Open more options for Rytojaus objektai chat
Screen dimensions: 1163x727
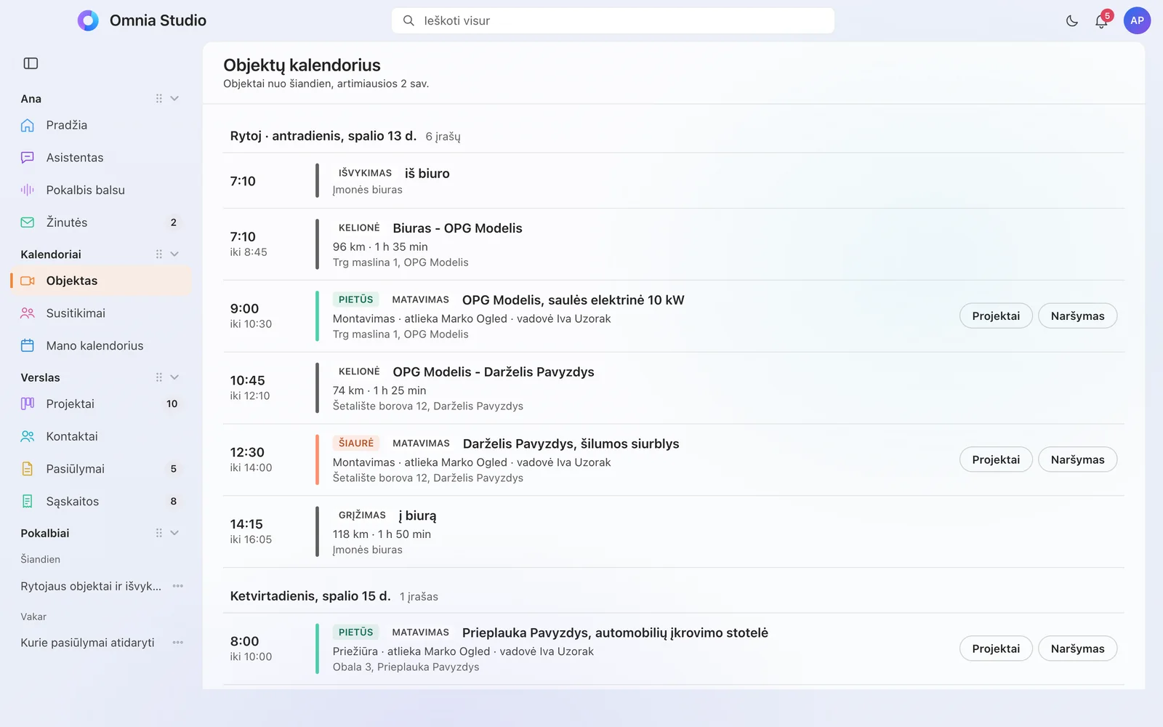[x=178, y=586]
